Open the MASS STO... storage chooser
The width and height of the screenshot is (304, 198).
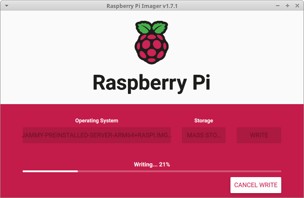[x=203, y=135]
